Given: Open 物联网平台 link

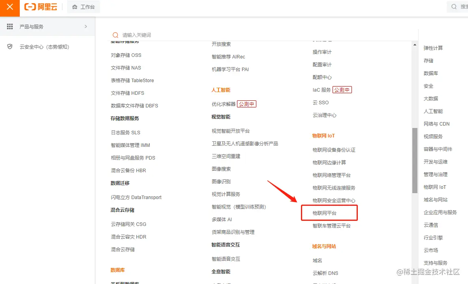Looking at the screenshot, I should [324, 213].
